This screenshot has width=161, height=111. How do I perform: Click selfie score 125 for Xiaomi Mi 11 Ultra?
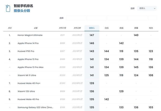107,75
